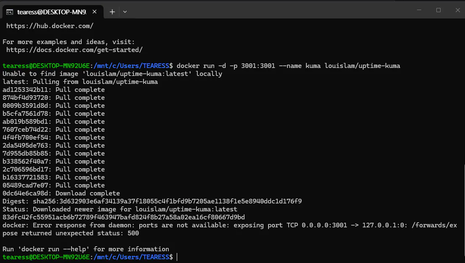Maximize the terminal window
465x263 pixels.
tap(438, 10)
